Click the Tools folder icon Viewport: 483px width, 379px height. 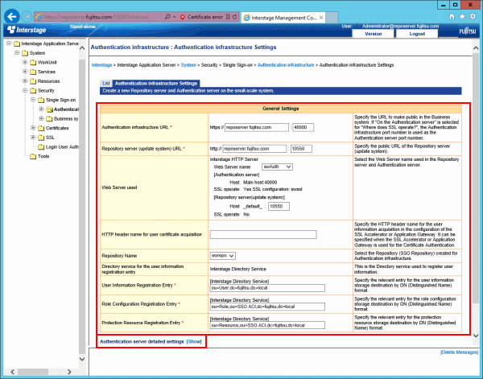[33, 156]
